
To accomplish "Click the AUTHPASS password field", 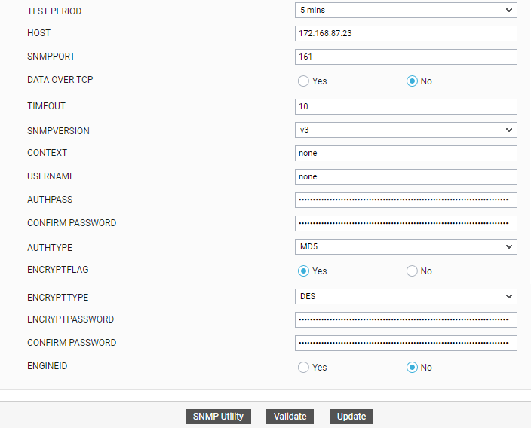I will 406,200.
